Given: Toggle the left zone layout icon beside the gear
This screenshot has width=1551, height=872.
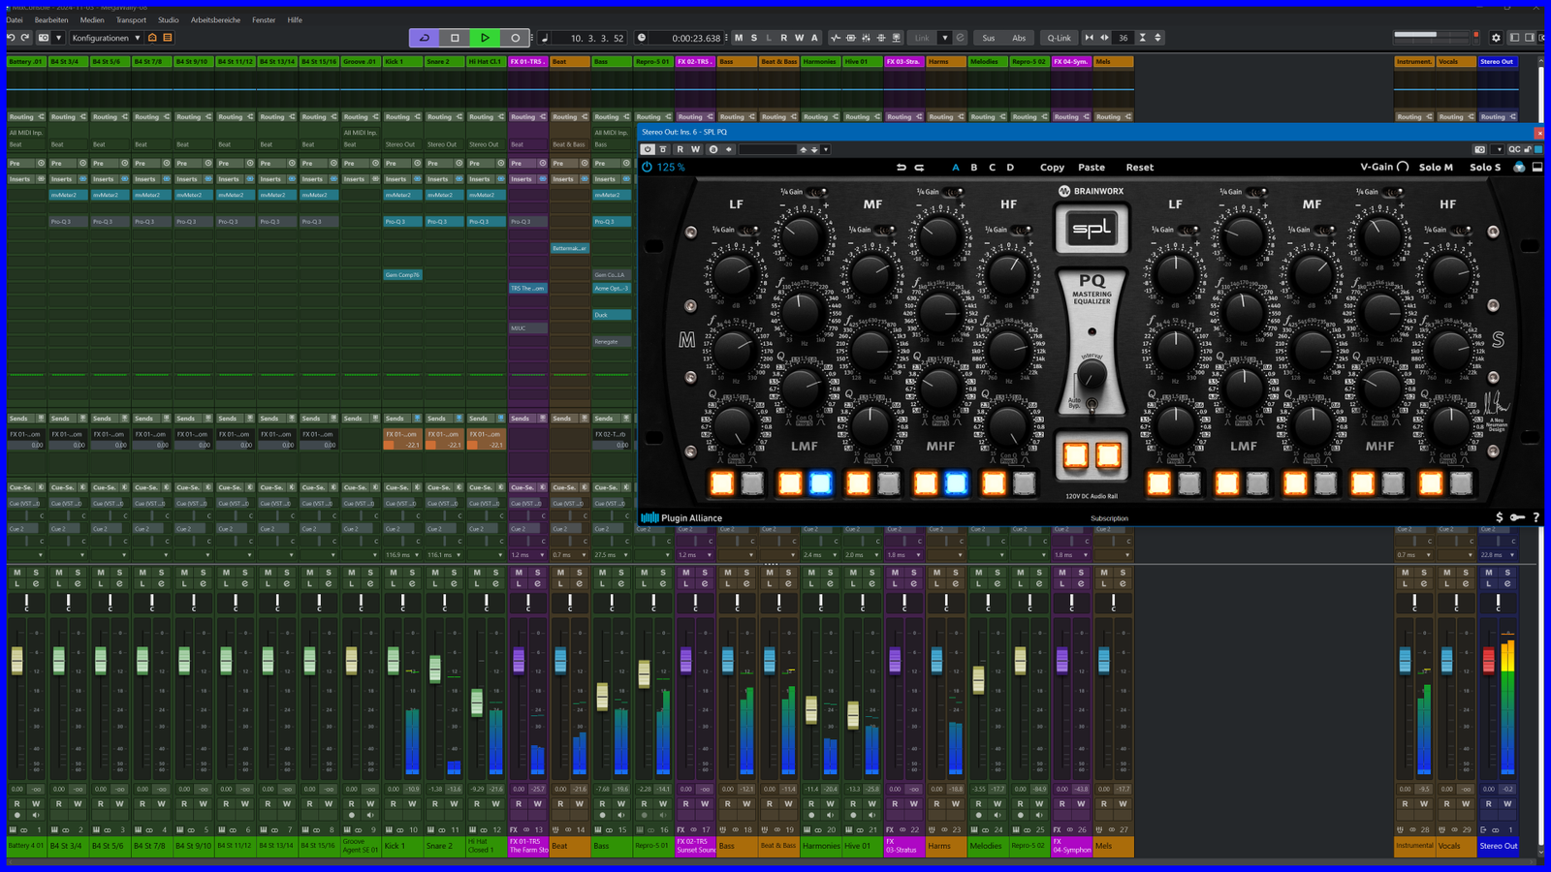Looking at the screenshot, I should (x=1515, y=38).
